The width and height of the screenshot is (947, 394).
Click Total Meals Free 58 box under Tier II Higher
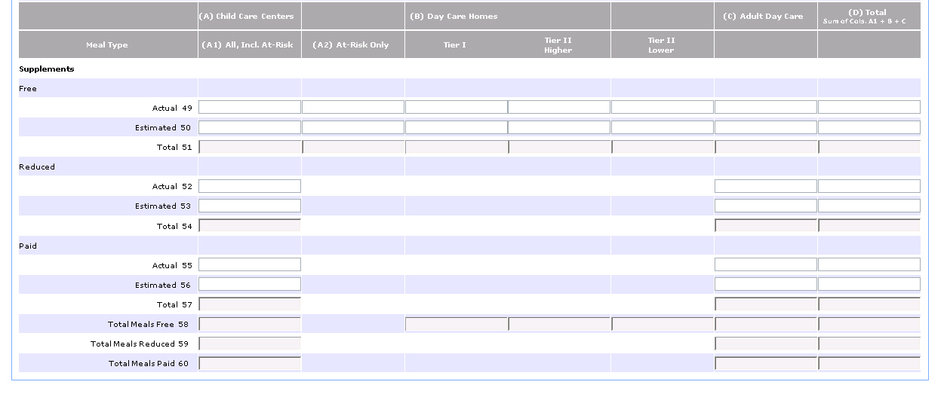[x=559, y=325]
